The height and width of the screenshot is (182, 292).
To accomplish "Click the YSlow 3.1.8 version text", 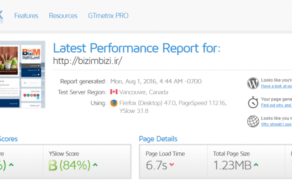I will point(134,111).
